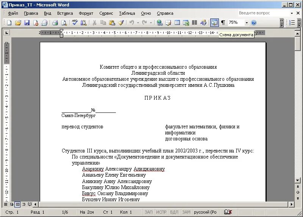Copy the selection
The height and width of the screenshot is (217, 303).
point(103,23)
